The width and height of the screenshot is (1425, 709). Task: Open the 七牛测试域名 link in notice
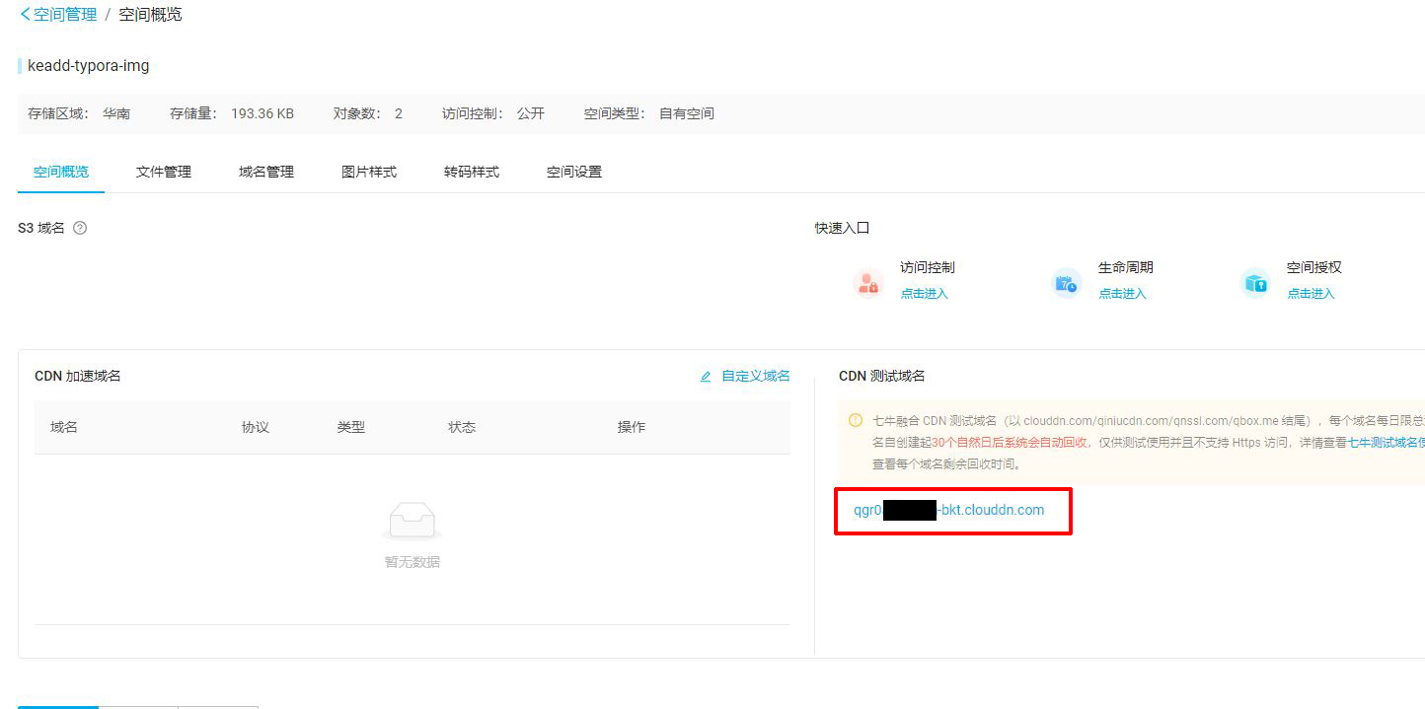(x=1387, y=443)
